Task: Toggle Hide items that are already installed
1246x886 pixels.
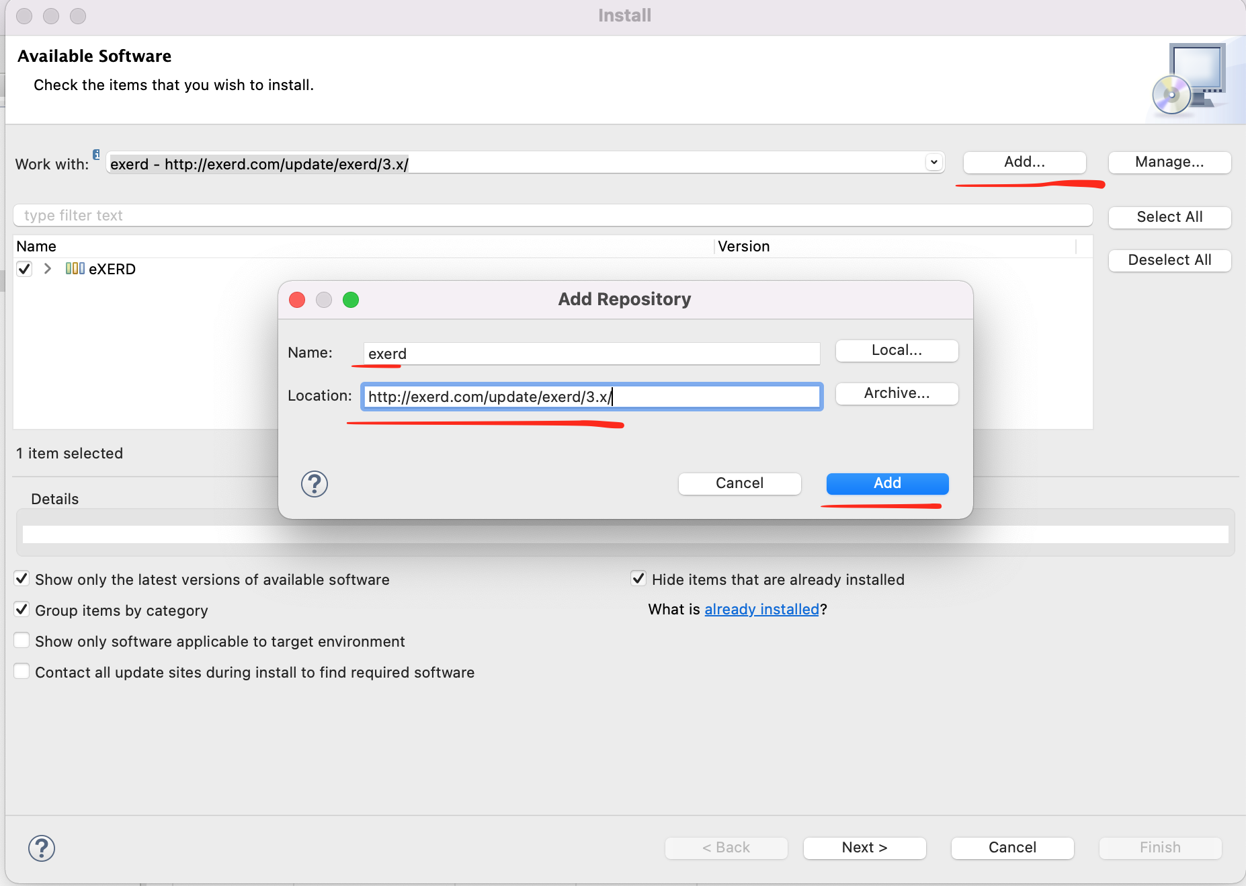Action: [638, 579]
